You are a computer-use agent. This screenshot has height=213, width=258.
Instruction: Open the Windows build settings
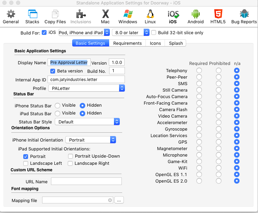point(128,17)
